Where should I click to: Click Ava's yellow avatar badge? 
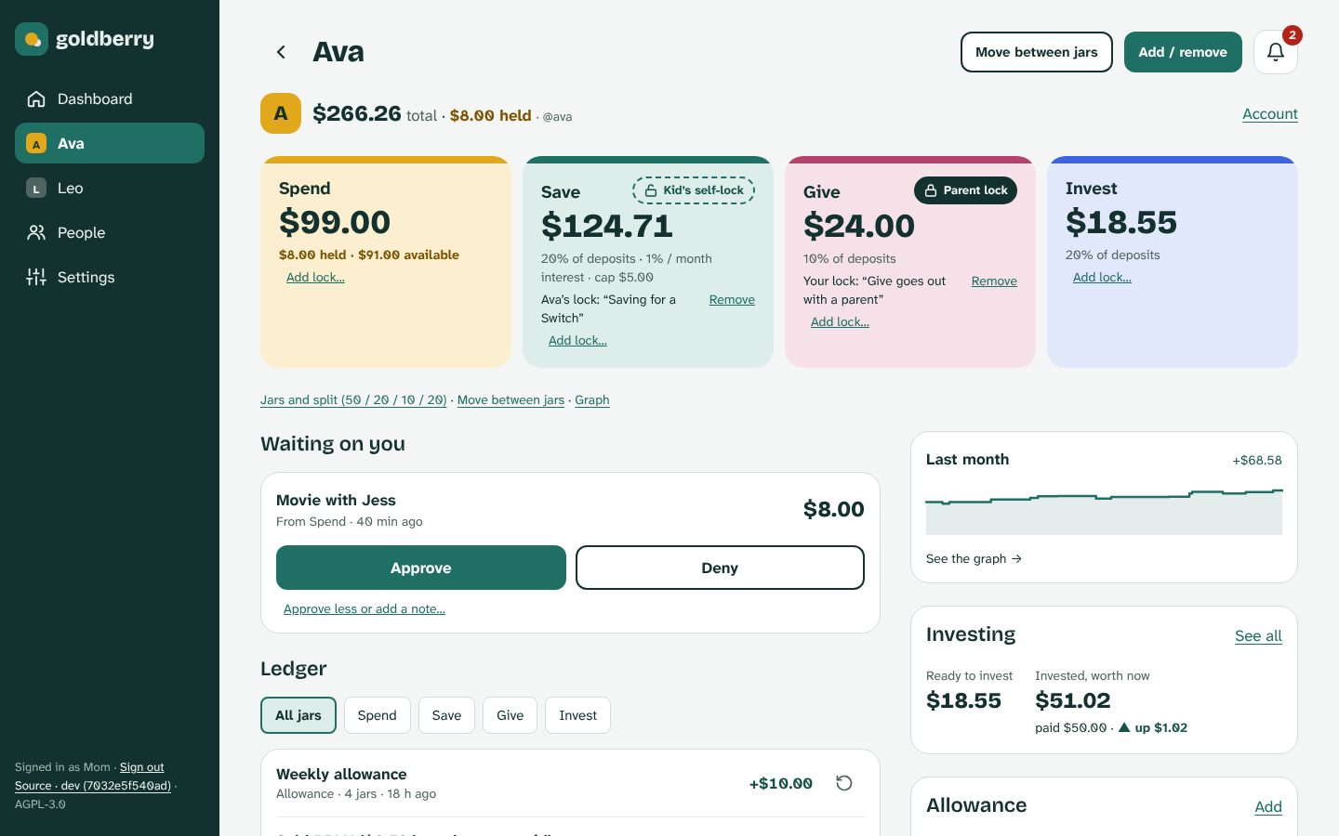pyautogui.click(x=281, y=113)
